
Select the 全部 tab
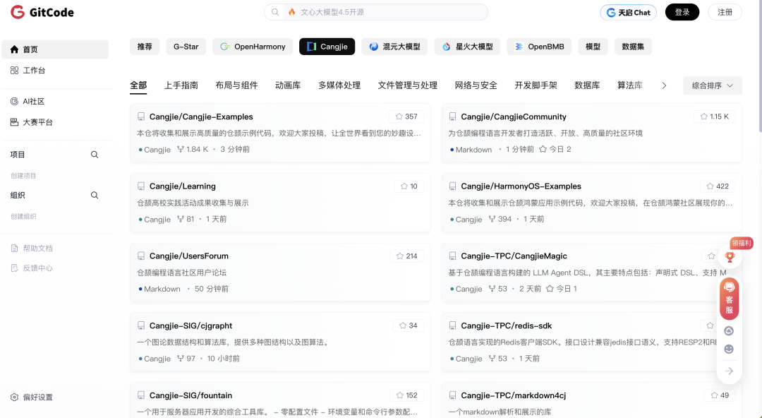[x=138, y=85]
